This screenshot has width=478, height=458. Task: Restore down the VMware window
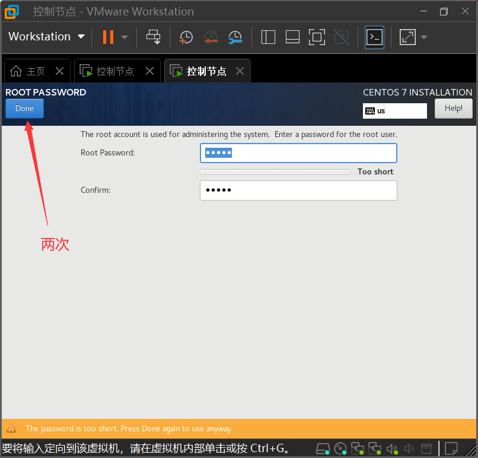click(444, 11)
